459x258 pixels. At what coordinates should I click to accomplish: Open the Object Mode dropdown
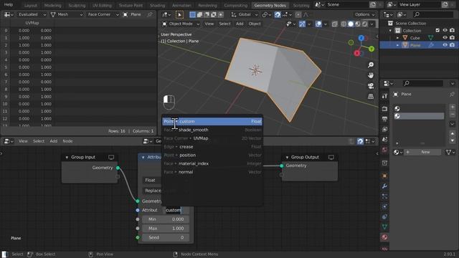(x=181, y=24)
